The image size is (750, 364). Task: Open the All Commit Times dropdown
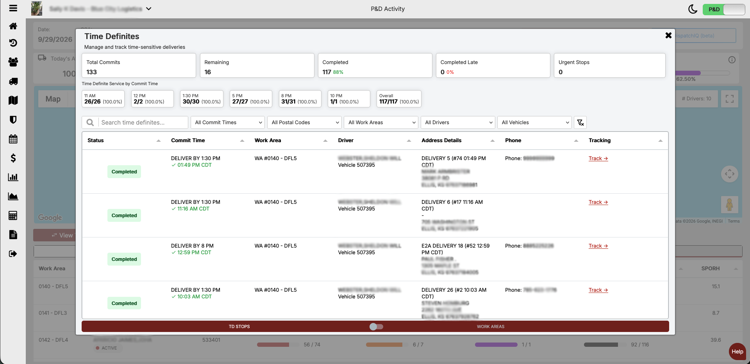tap(228, 123)
